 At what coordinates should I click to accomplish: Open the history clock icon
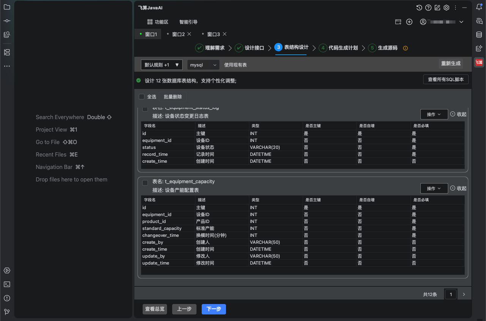pos(419,8)
